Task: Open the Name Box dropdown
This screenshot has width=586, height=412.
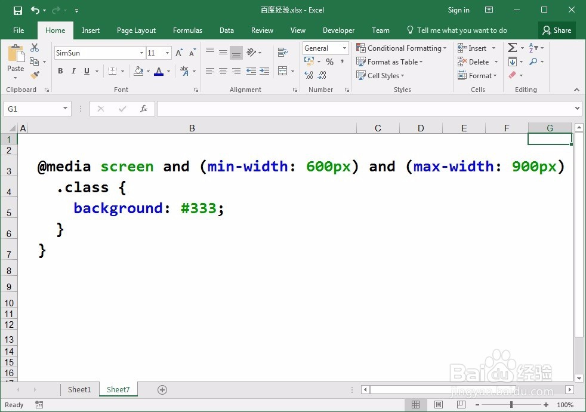Action: pyautogui.click(x=66, y=109)
